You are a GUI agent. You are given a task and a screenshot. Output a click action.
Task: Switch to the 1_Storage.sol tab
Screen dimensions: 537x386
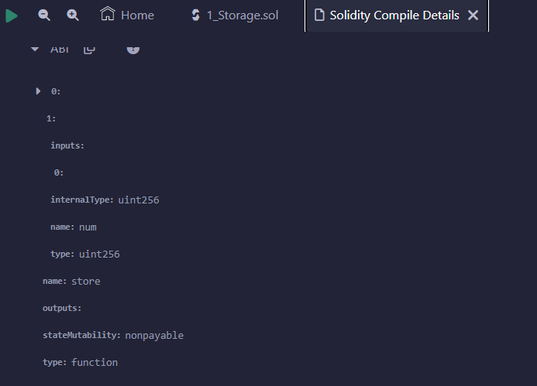pyautogui.click(x=235, y=15)
